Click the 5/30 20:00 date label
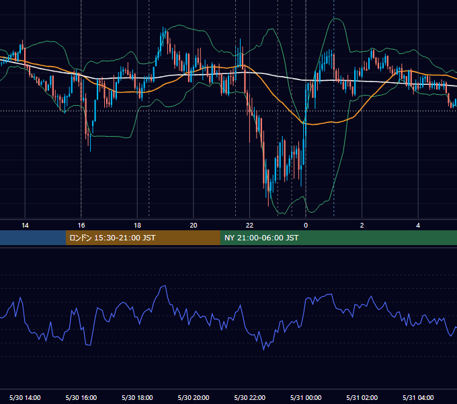 point(194,397)
